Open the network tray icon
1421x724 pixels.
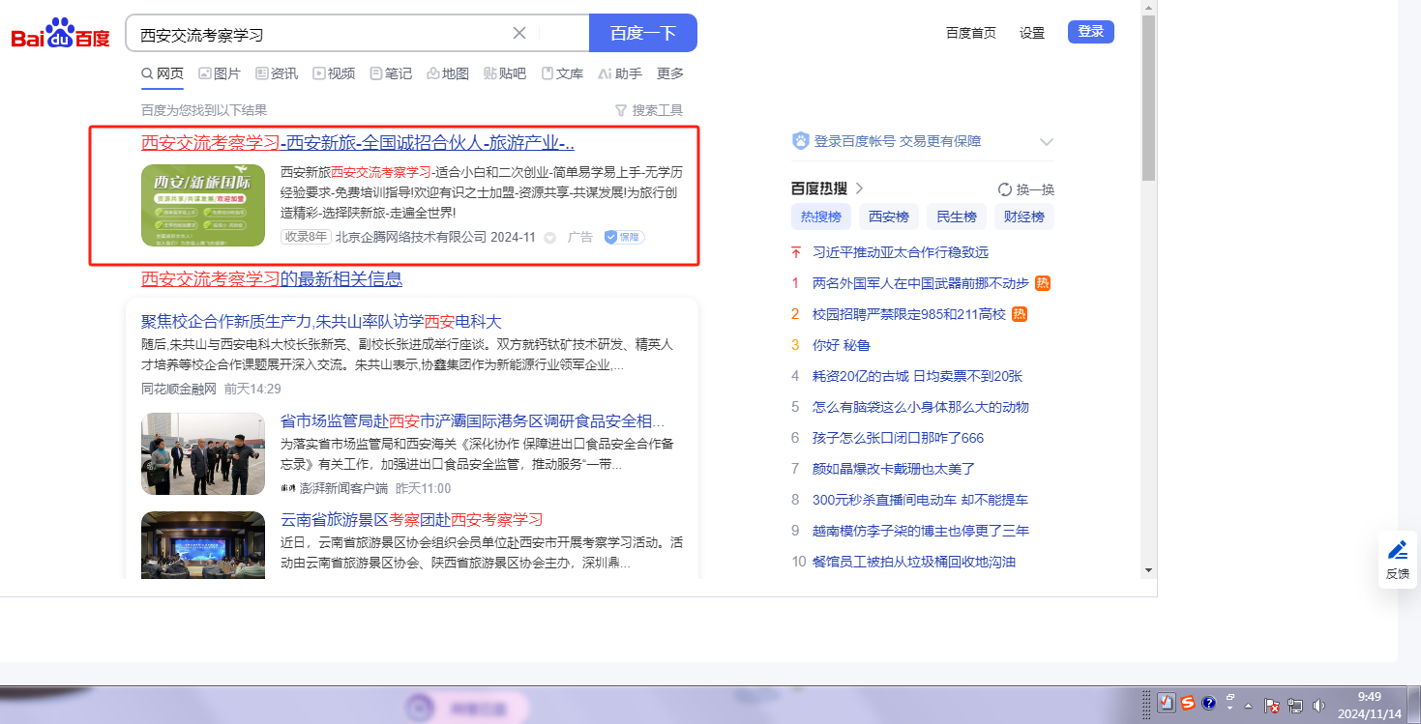pos(1297,705)
